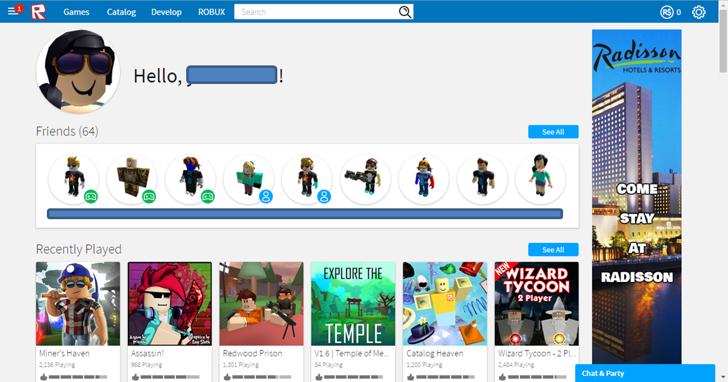Open Miner's Haven title link
This screenshot has height=382, width=728.
pyautogui.click(x=65, y=353)
